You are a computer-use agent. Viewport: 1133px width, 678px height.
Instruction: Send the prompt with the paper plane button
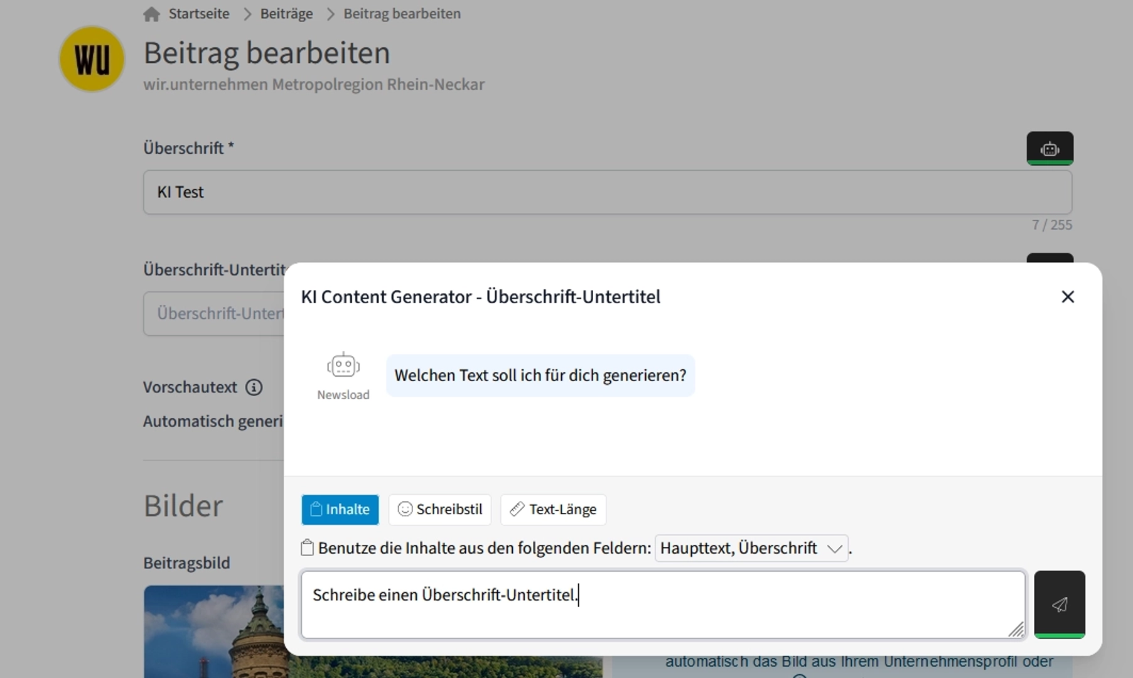pyautogui.click(x=1059, y=605)
